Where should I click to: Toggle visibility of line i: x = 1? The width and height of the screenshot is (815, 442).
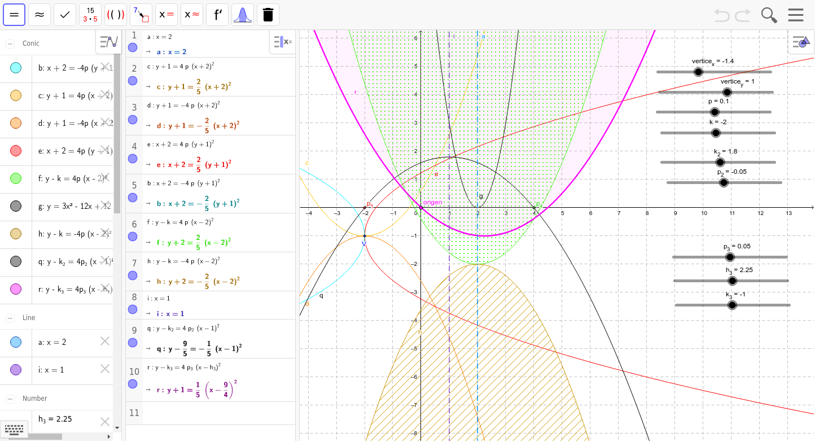click(16, 370)
